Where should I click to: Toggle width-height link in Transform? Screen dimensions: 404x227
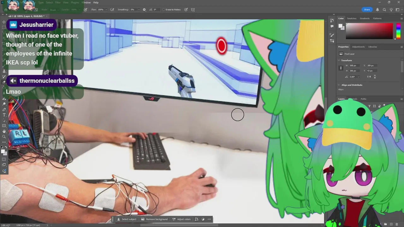point(341,68)
